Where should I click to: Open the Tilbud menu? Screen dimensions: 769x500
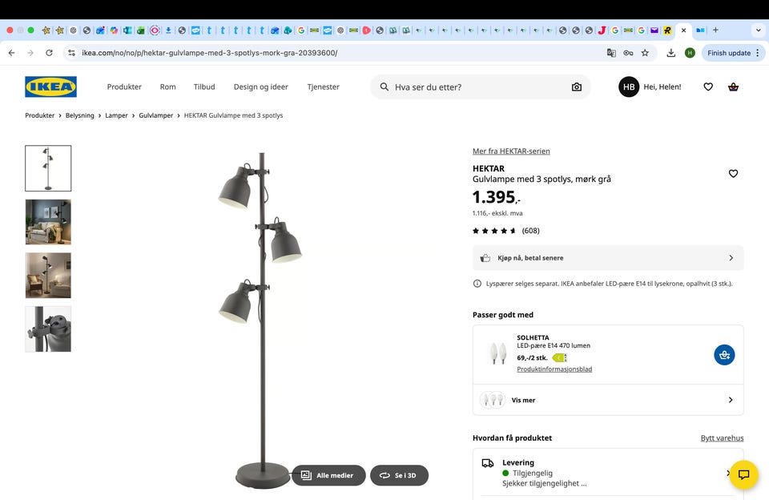204,87
